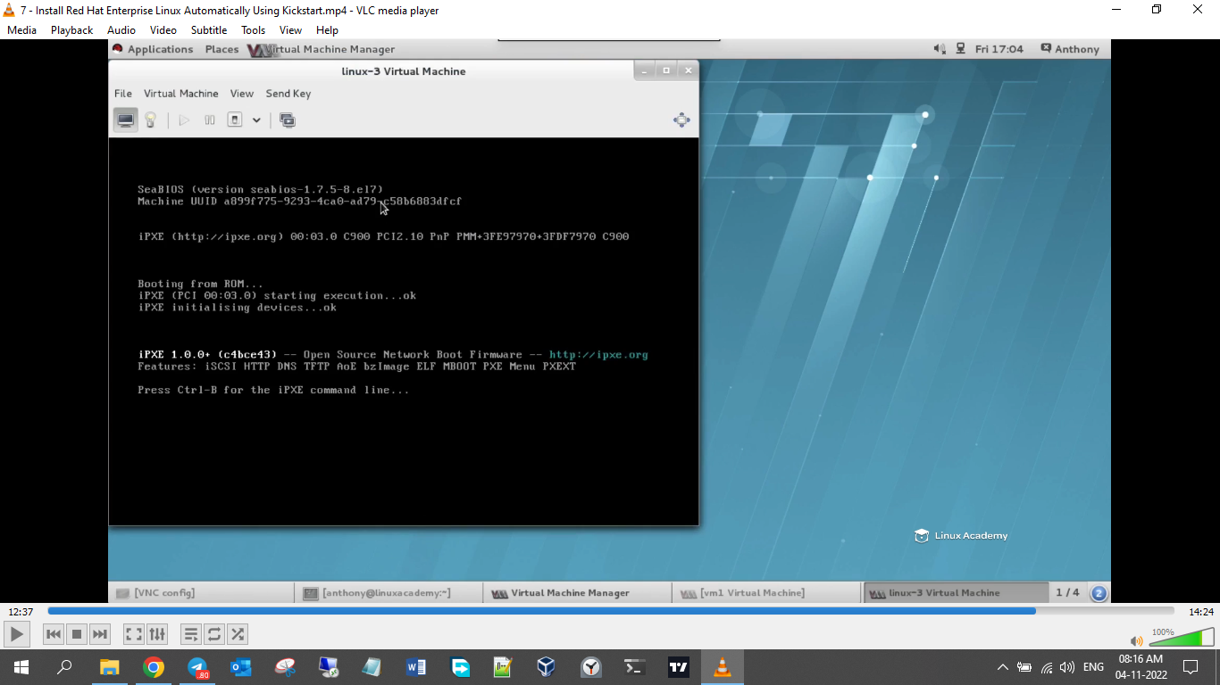Toggle VLC fullscreen mode
The width and height of the screenshot is (1220, 685).
(x=134, y=634)
